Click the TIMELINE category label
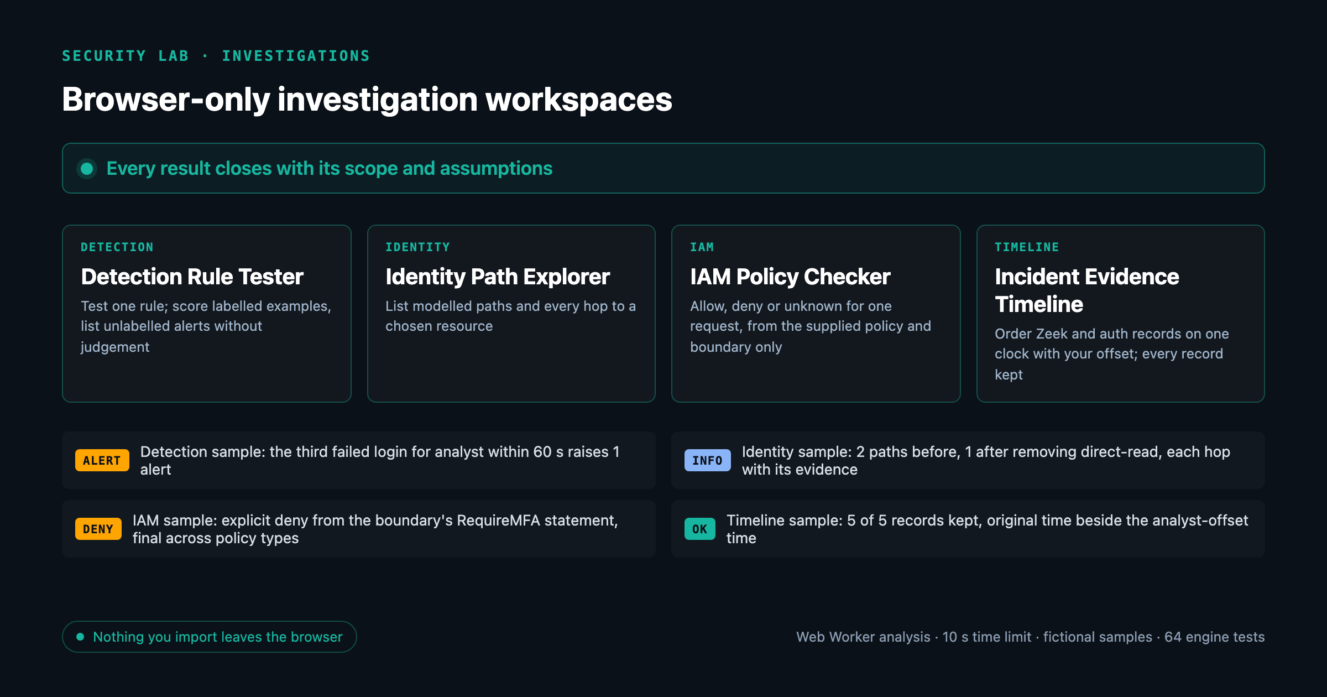1327x697 pixels. 1027,247
